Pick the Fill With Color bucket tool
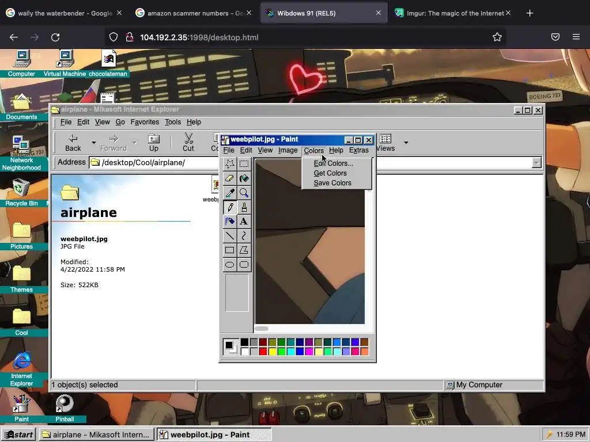The image size is (590, 442). pos(244,178)
